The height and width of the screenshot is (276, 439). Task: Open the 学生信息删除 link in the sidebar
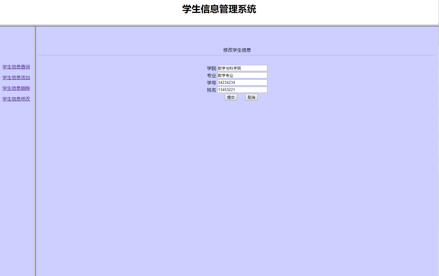[x=16, y=88]
